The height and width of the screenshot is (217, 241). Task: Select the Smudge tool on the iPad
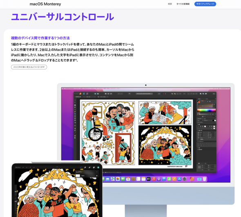click(x=85, y=167)
